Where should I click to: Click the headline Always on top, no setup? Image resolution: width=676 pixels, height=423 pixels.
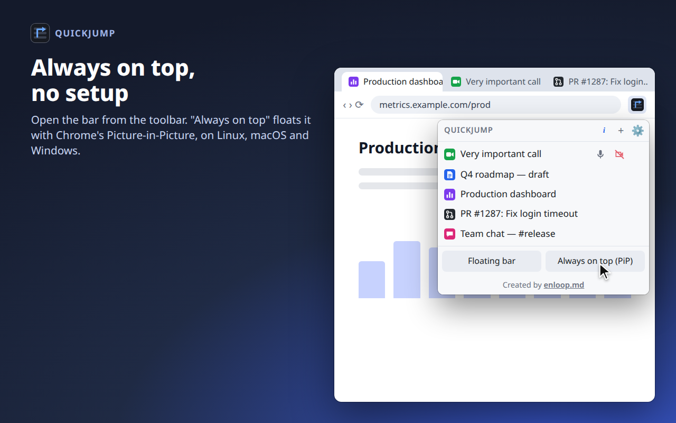113,81
